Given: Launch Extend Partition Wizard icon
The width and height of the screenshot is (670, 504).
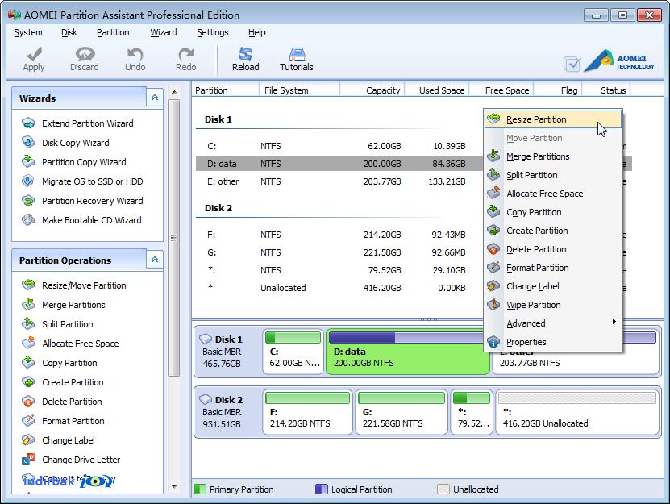Looking at the screenshot, I should 28,123.
